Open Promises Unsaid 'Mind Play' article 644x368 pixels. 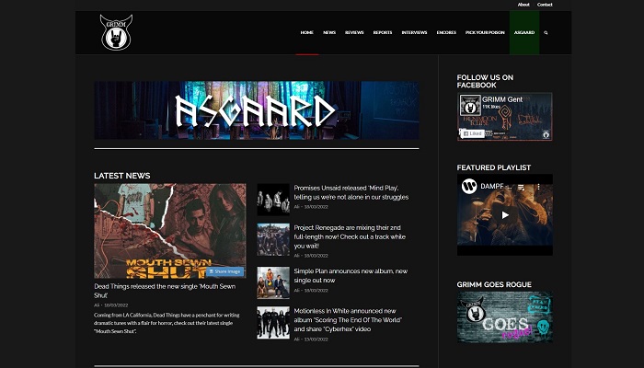coord(351,191)
